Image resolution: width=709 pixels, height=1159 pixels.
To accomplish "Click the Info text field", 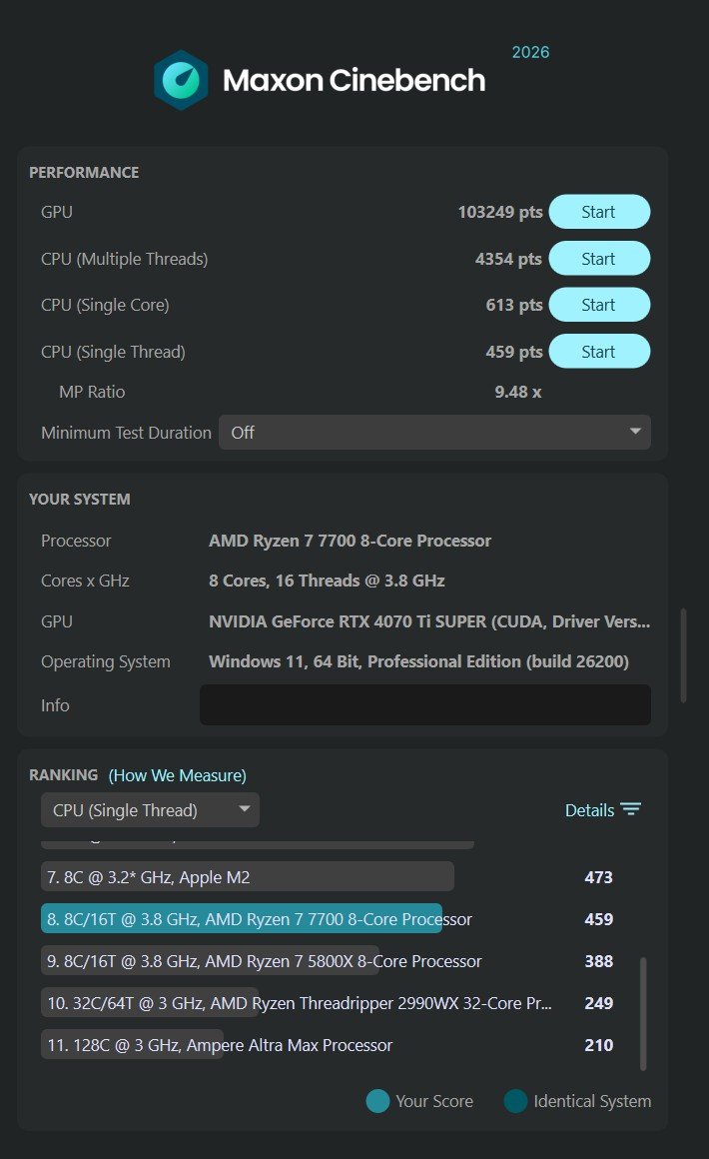I will pyautogui.click(x=424, y=704).
